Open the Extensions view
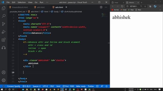Screen dimensions: 163x91 coord(4,40)
